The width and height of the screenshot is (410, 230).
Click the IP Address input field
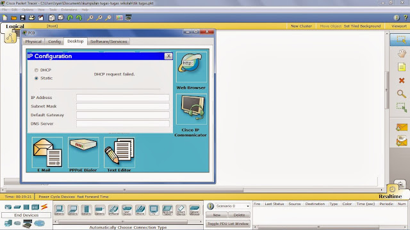[x=123, y=98]
